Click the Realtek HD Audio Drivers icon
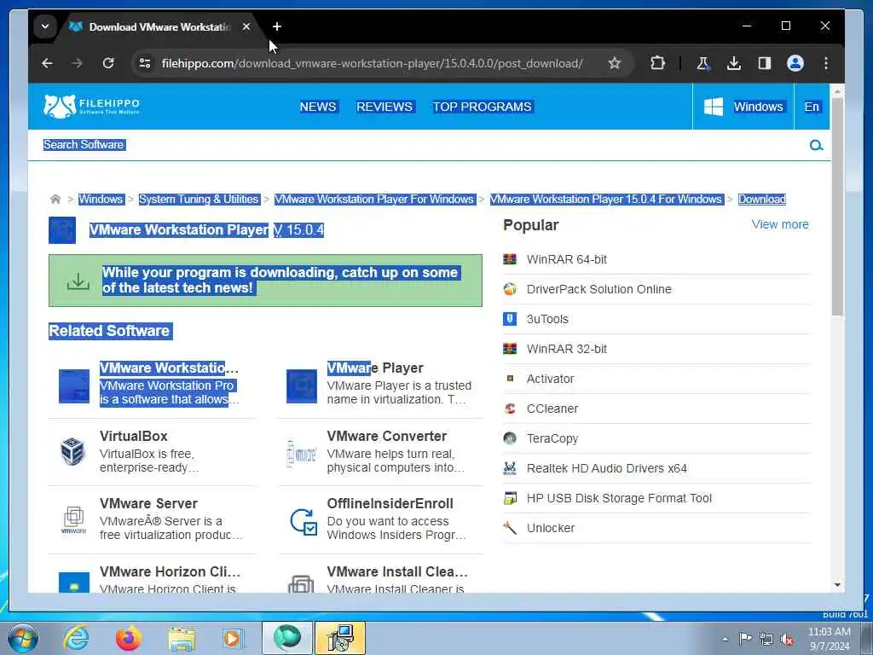 [x=510, y=468]
